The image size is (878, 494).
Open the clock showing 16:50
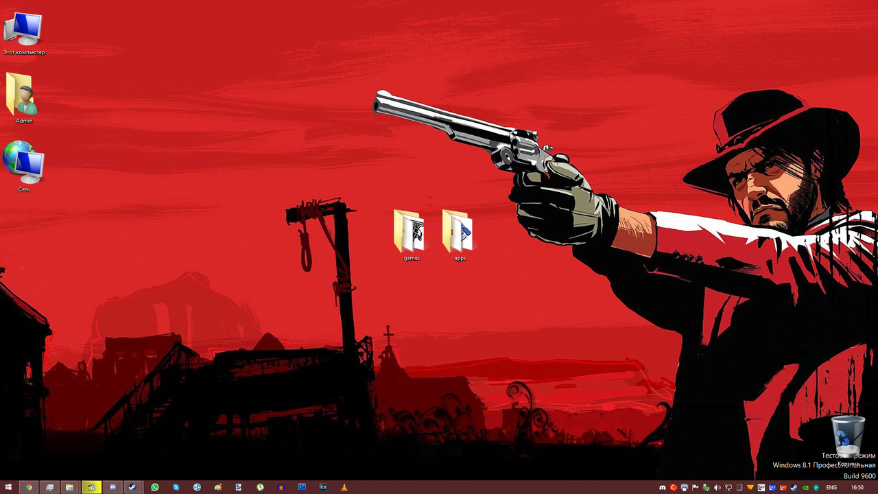[x=857, y=488]
